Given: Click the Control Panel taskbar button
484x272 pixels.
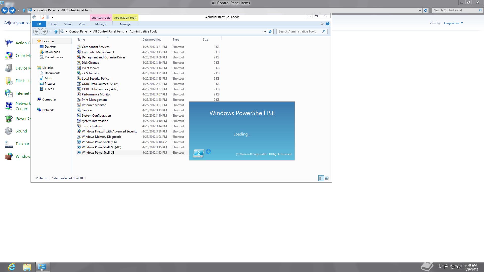Looking at the screenshot, I should 42,267.
